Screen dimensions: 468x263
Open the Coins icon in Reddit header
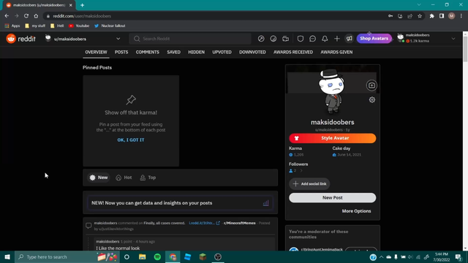click(x=273, y=39)
